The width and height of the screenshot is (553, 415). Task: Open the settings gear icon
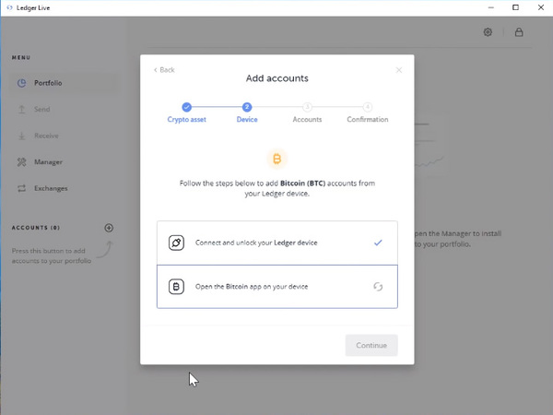click(488, 32)
